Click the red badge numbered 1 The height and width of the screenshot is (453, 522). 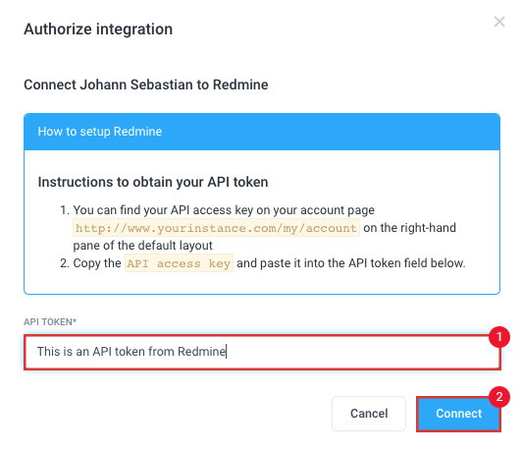point(499,337)
